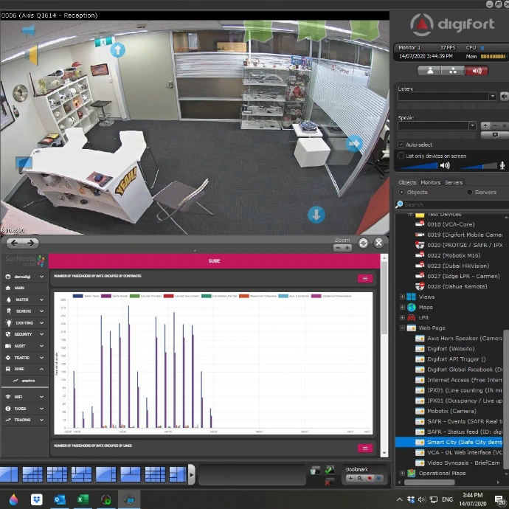Screen dimensions: 509x509
Task: Click the PTZ down arrow on camera view
Action: tap(316, 215)
